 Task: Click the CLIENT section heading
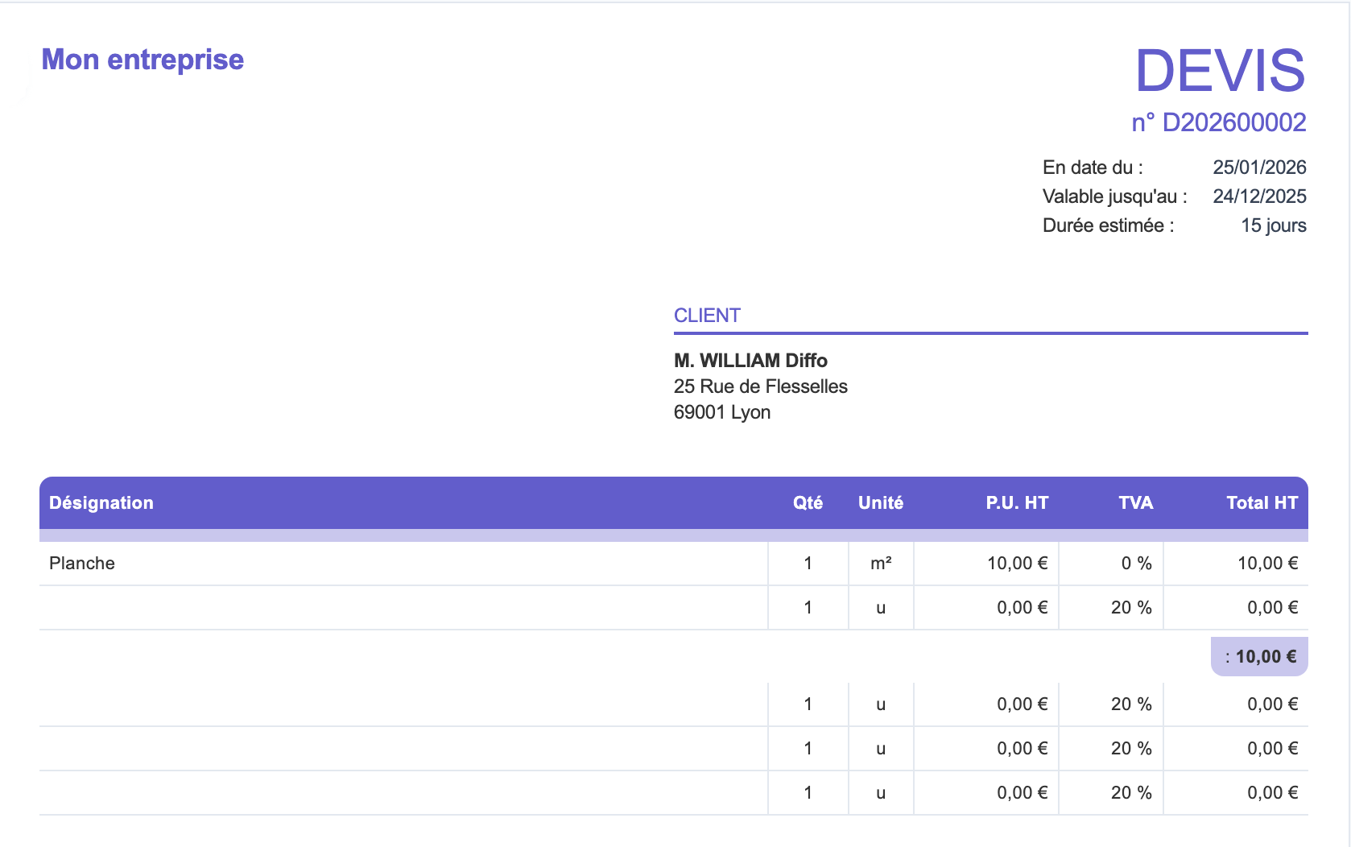(x=707, y=316)
